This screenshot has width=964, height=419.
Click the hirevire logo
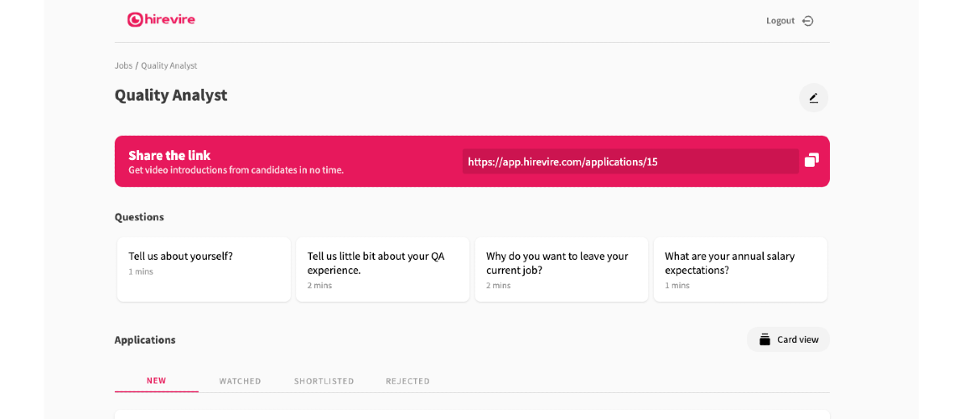pos(161,19)
